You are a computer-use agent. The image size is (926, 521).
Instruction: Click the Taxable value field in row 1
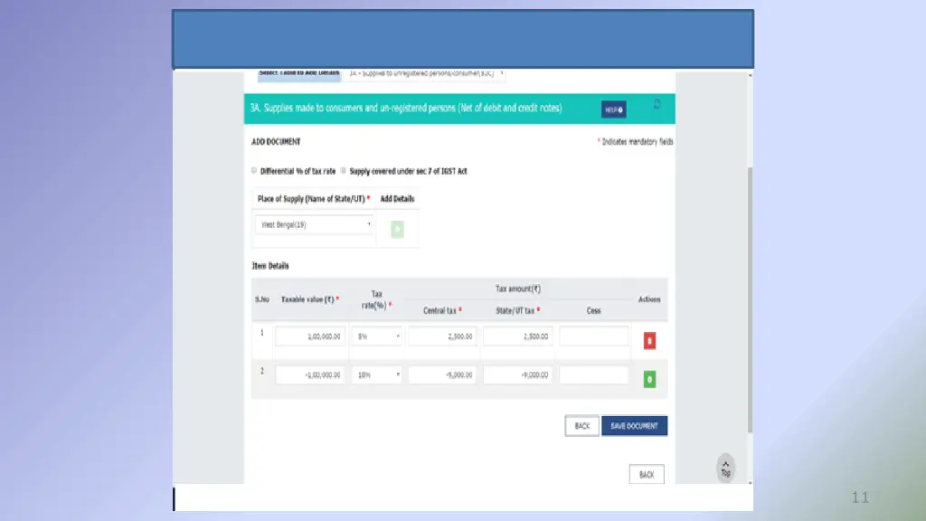[310, 336]
